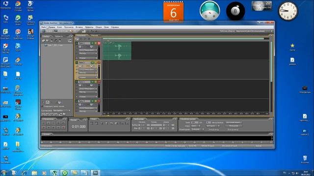The image size is (314, 176).
Task: Open Track 3 automation 'Чтение' dropdown
Action: pyautogui.click(x=88, y=97)
